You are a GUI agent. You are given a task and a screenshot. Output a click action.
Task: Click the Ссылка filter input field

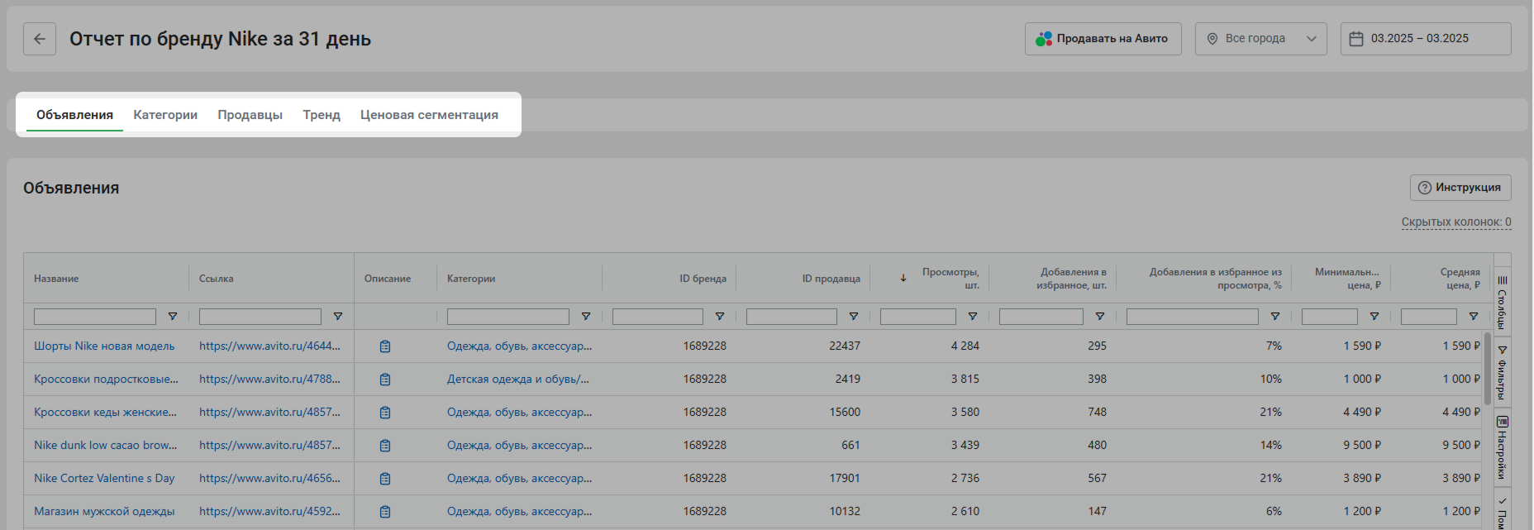click(260, 317)
